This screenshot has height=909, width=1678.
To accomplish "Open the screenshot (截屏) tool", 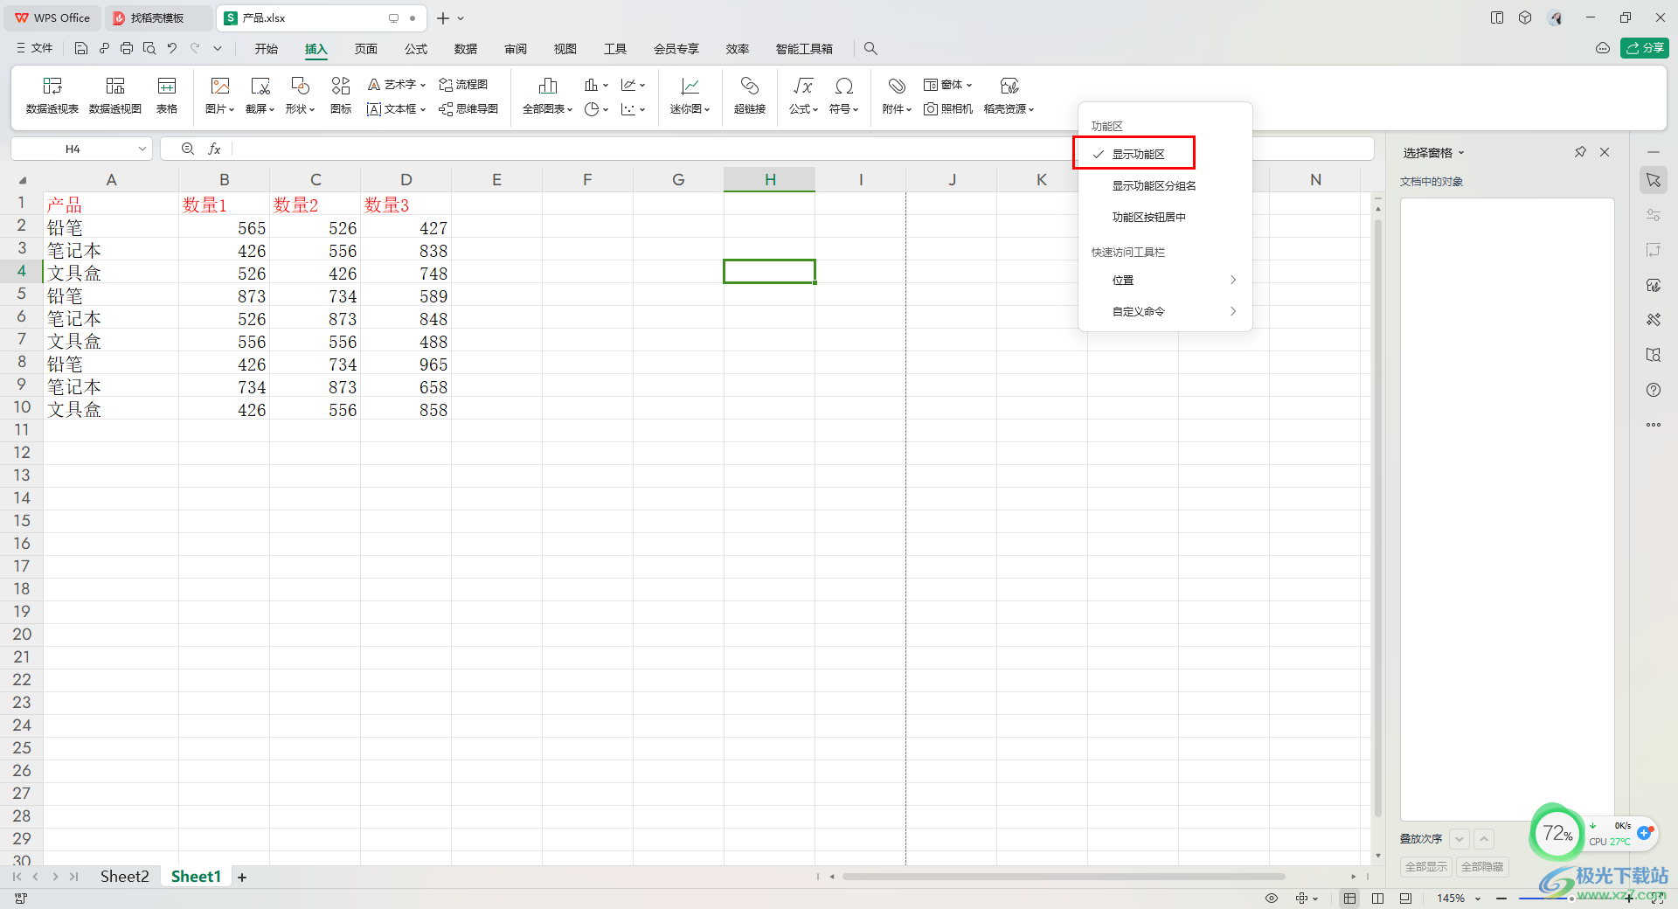I will click(x=260, y=95).
